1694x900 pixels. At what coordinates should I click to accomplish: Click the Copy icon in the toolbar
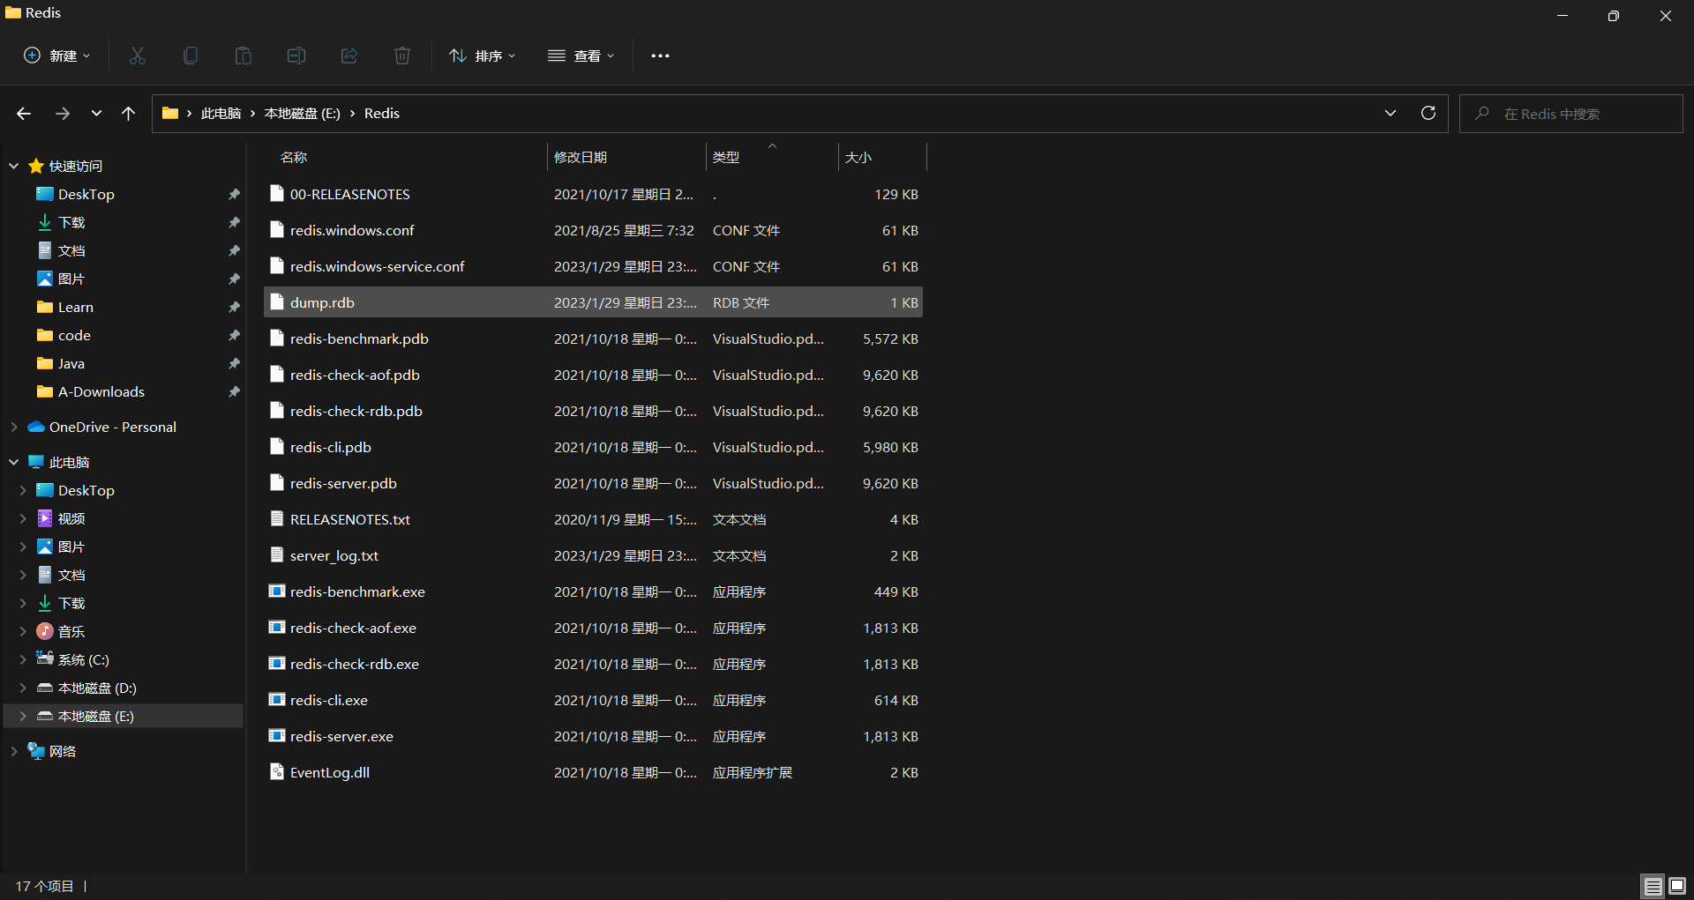[191, 56]
